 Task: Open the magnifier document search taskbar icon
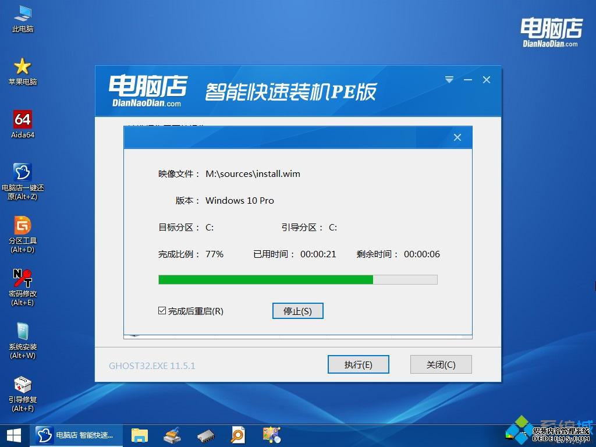(x=238, y=435)
